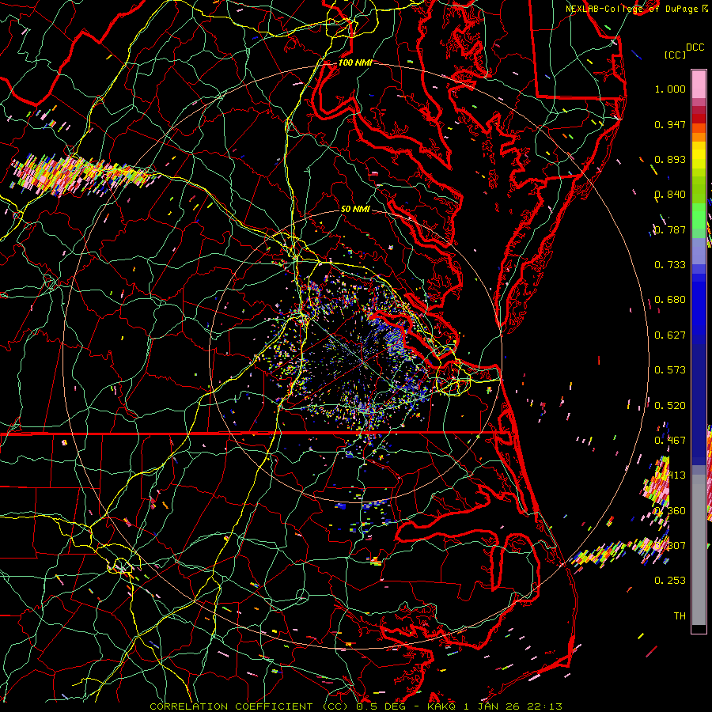The height and width of the screenshot is (712, 712).
Task: Click the 0.733 value on the color scale
Action: 670,265
